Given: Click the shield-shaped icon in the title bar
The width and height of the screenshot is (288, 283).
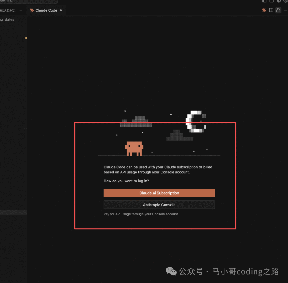Looking at the screenshot, I should pyautogui.click(x=279, y=1).
